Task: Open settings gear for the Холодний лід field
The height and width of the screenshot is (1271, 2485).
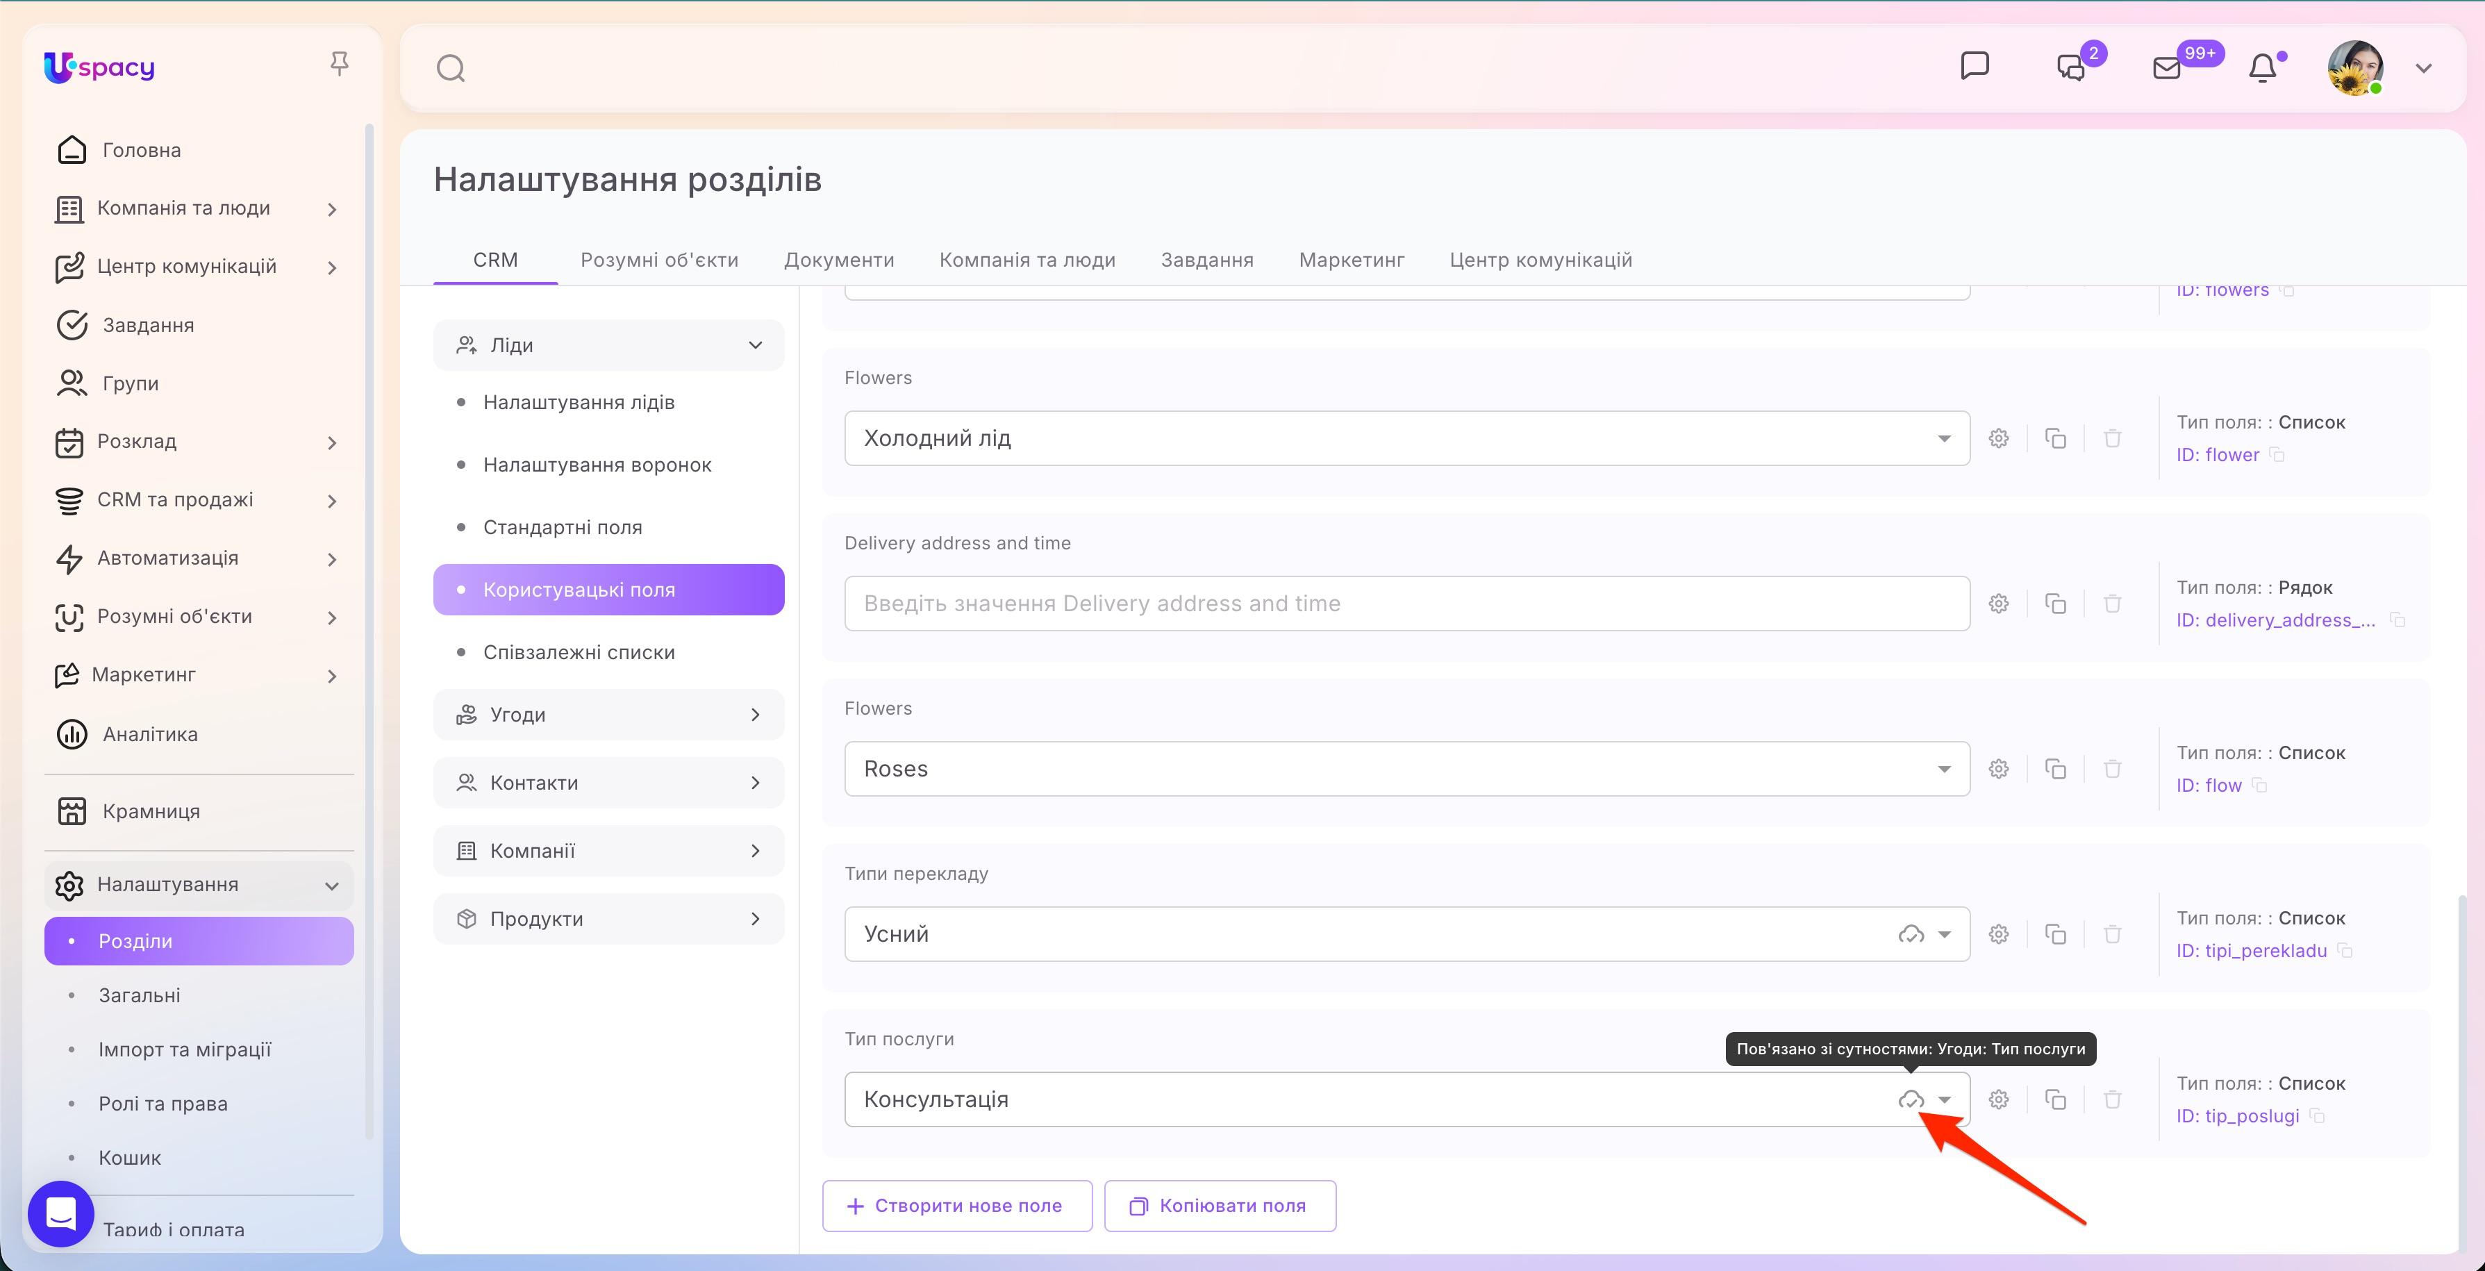Action: (1999, 439)
